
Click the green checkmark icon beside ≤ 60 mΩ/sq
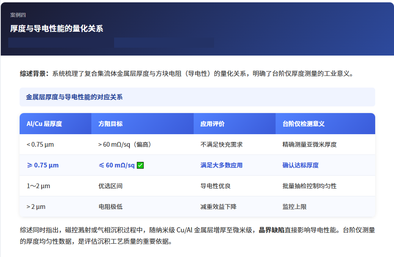[140, 165]
